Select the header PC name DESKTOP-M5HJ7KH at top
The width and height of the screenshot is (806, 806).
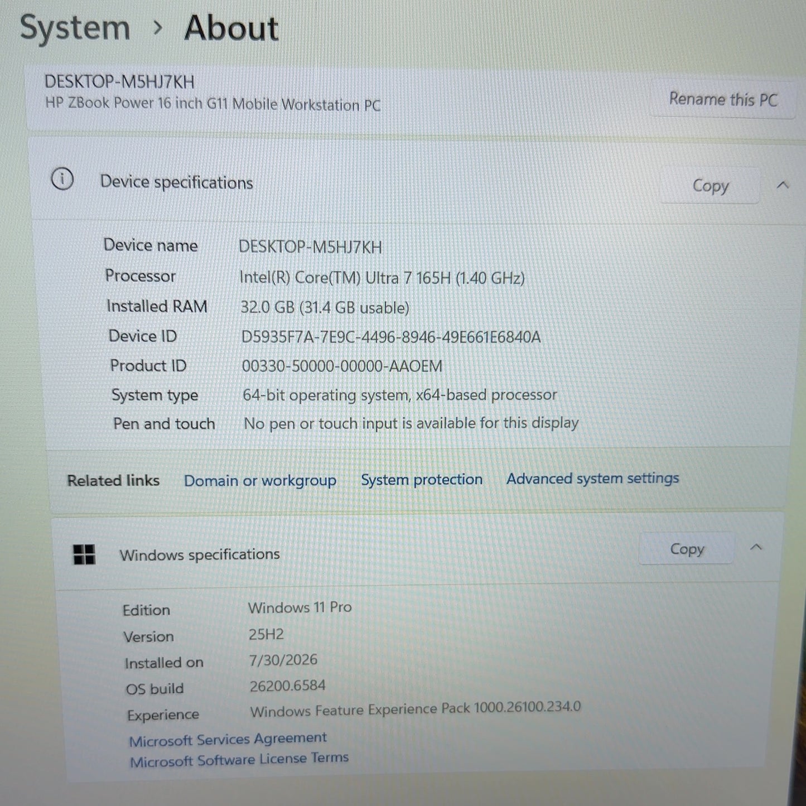[119, 82]
